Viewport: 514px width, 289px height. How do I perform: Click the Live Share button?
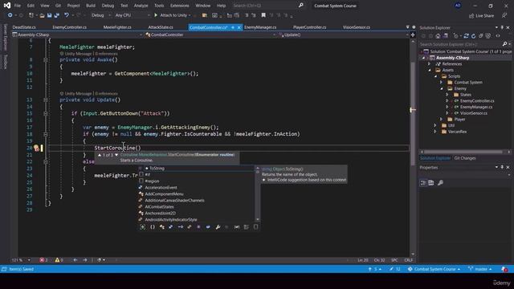click(x=481, y=15)
